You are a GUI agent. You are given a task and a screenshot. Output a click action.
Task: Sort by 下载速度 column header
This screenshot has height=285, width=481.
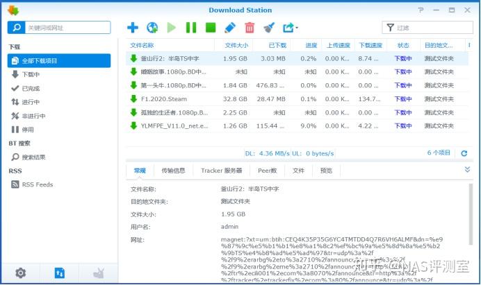(x=370, y=45)
